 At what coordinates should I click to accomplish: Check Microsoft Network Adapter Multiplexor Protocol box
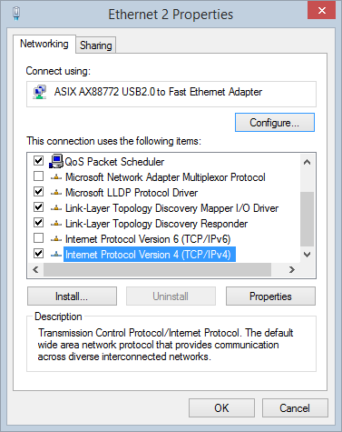(38, 176)
